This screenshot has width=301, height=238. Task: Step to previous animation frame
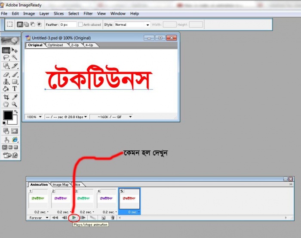point(64,218)
